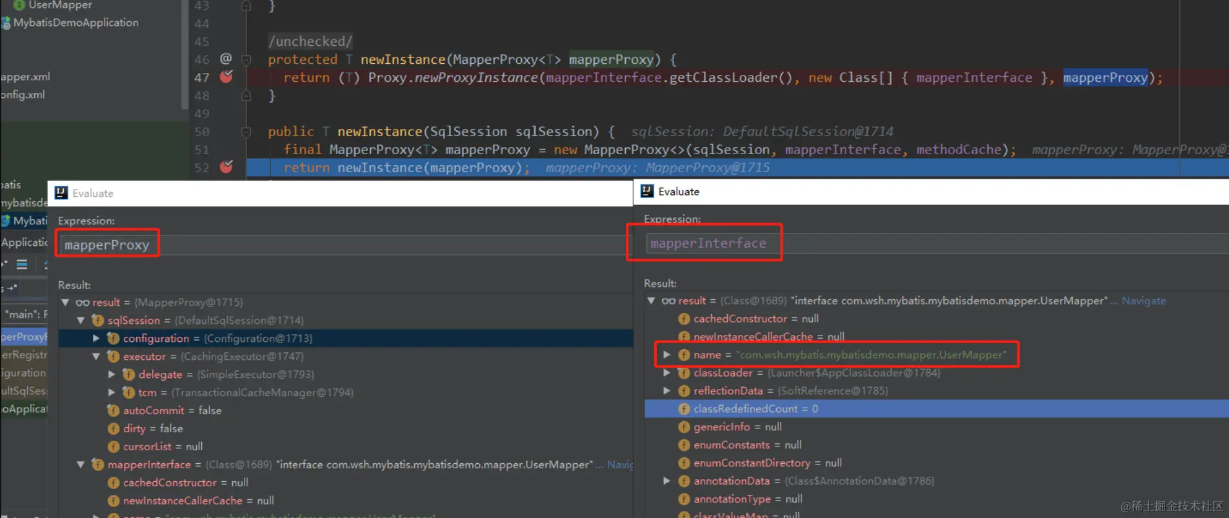This screenshot has width=1229, height=518.
Task: Click the classRedefinedCount field icon
Action: pyautogui.click(x=684, y=409)
